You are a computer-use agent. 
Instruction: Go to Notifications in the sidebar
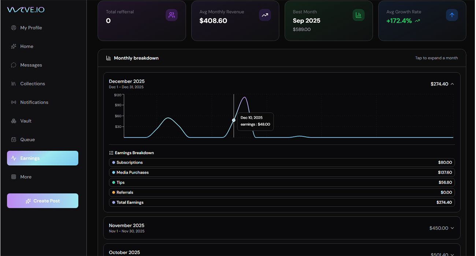pyautogui.click(x=34, y=102)
